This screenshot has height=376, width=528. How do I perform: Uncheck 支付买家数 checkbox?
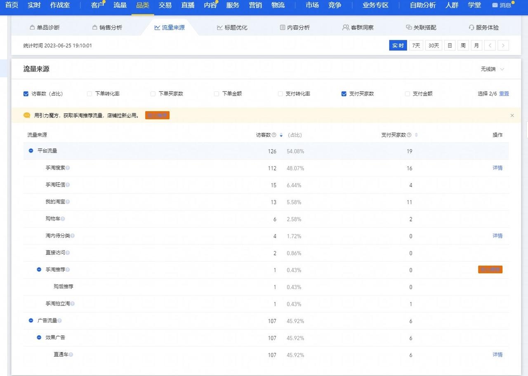344,94
